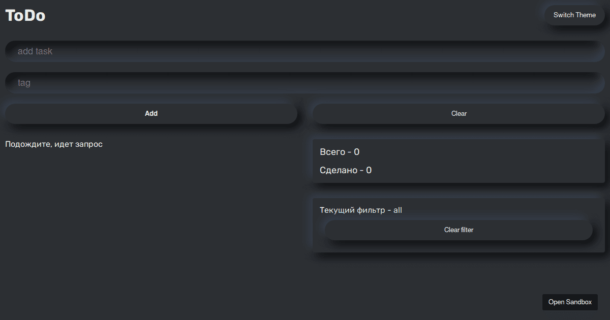
Task: Click the 'Сделано – 0' counter text
Action: 346,170
